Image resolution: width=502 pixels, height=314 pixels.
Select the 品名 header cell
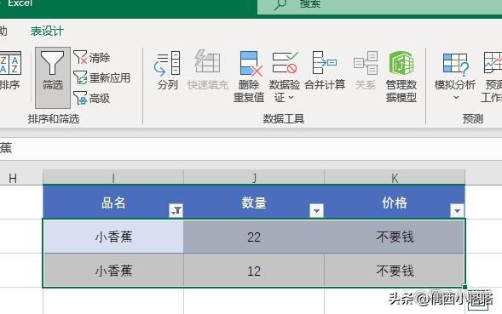tap(113, 202)
